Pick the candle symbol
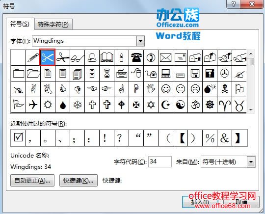265x214 pixels. click(122, 57)
